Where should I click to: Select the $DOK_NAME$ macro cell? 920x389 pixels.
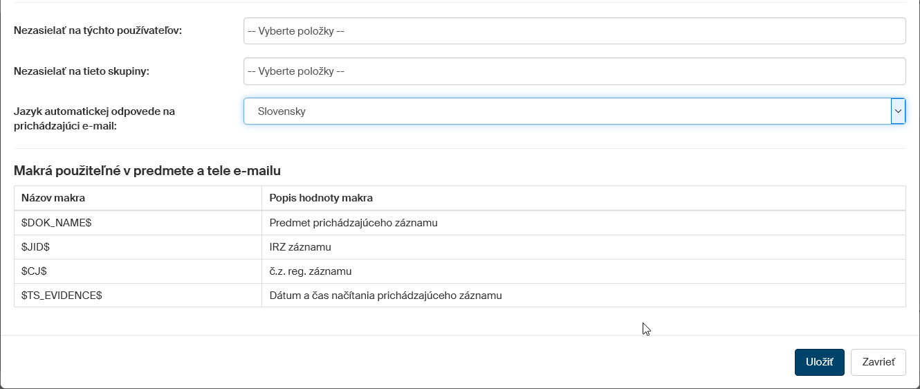(x=57, y=223)
